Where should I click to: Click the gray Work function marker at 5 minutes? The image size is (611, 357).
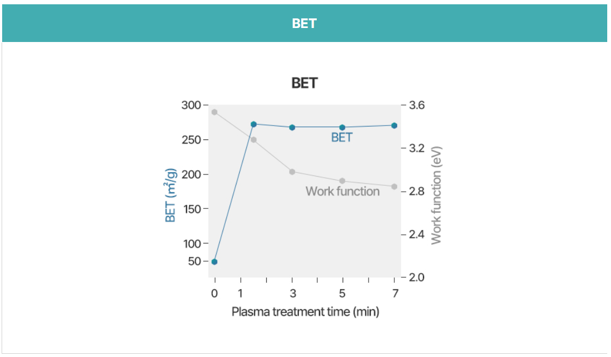[x=343, y=180]
